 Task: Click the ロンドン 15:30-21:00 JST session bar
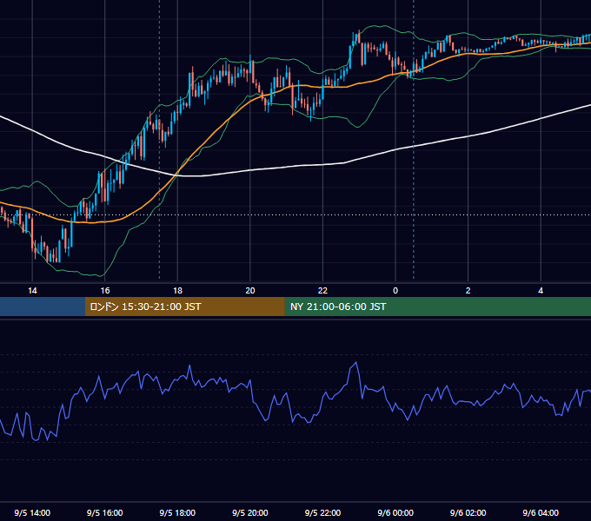[184, 307]
